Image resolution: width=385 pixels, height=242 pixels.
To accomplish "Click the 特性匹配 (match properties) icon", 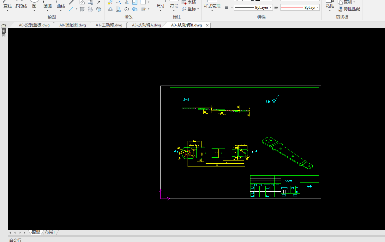I will [340, 9].
